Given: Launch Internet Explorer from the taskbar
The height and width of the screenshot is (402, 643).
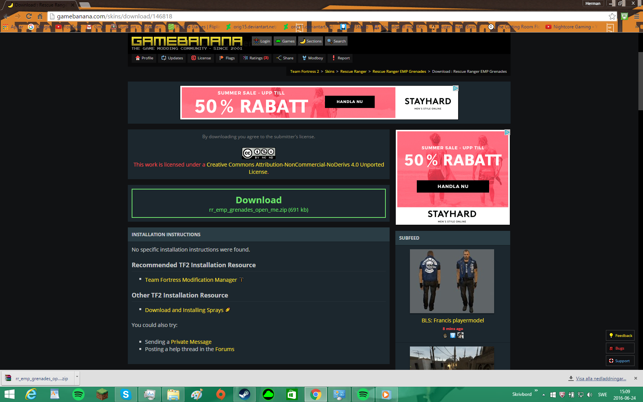Looking at the screenshot, I should click(31, 394).
